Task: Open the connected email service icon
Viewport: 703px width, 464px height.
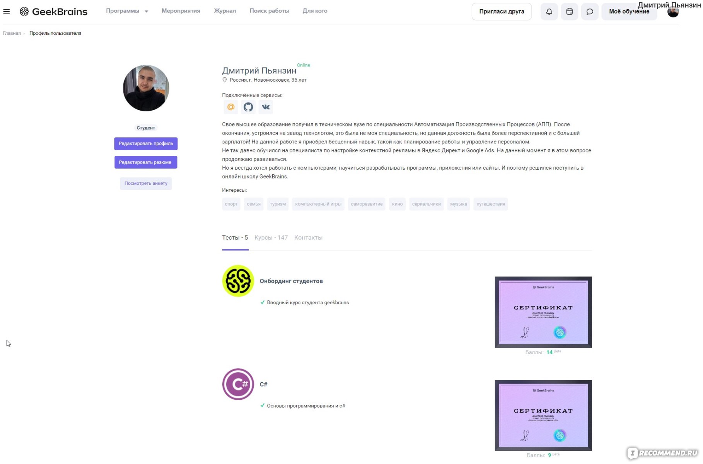Action: tap(231, 107)
